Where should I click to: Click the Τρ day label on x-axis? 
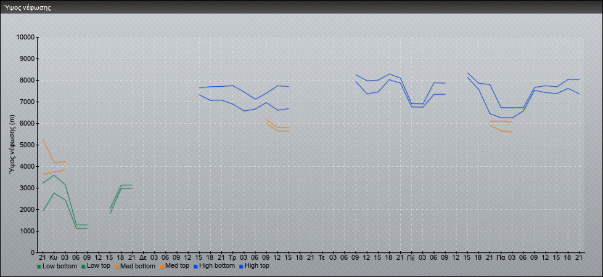tap(232, 257)
